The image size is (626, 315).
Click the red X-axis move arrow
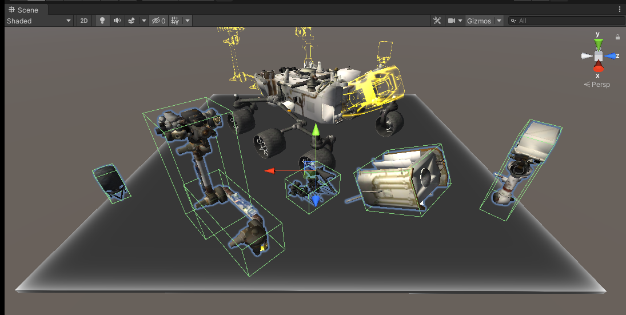point(270,171)
